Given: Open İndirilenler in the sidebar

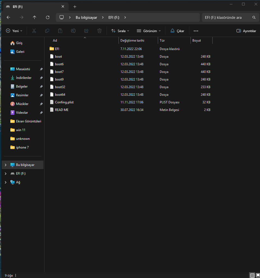Looking at the screenshot, I should tap(24, 78).
